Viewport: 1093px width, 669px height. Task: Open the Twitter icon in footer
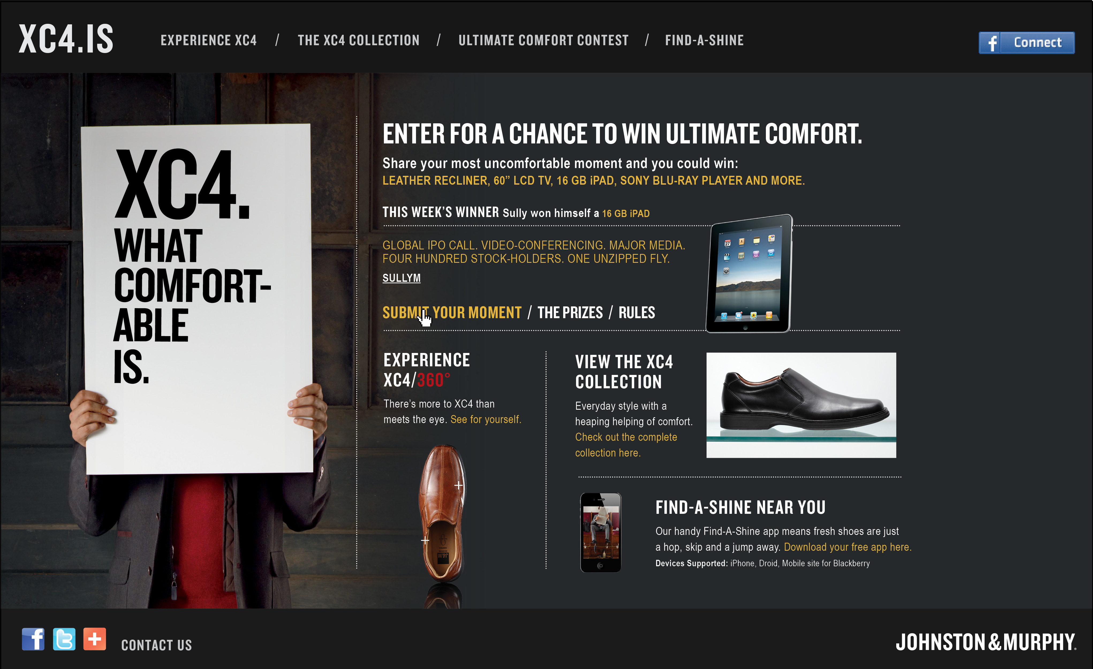click(64, 639)
